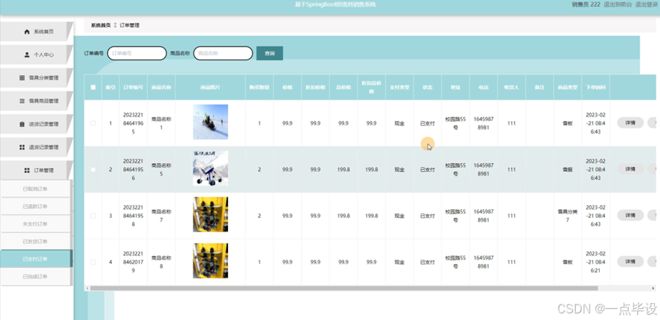Open the 未支付订单 submenu item
The image size is (660, 320).
pyautogui.click(x=35, y=224)
